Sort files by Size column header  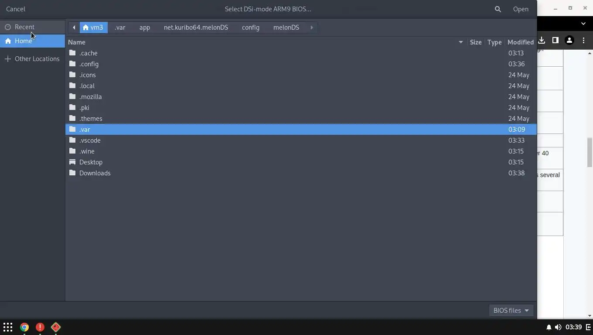tap(476, 42)
